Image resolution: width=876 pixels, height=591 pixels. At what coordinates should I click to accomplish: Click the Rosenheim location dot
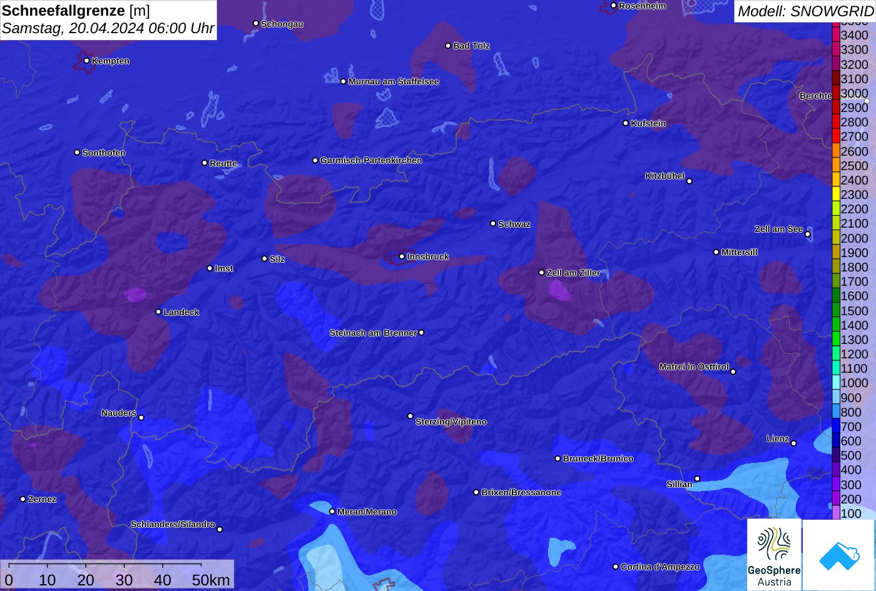point(614,6)
